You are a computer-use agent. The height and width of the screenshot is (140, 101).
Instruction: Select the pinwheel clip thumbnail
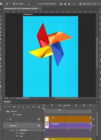click(47, 125)
